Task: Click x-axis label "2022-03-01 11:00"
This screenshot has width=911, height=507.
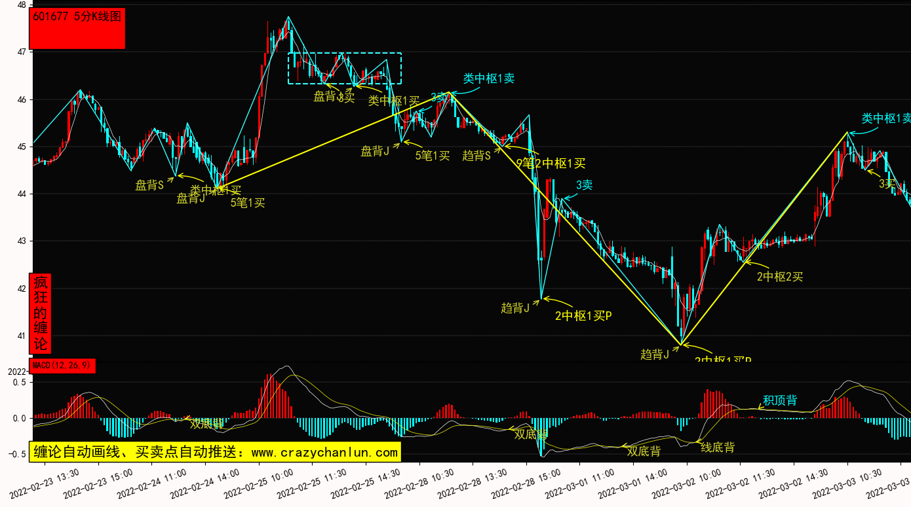Action: point(581,483)
